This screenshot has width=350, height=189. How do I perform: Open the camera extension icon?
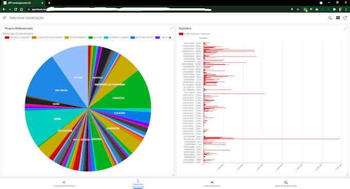(x=317, y=9)
